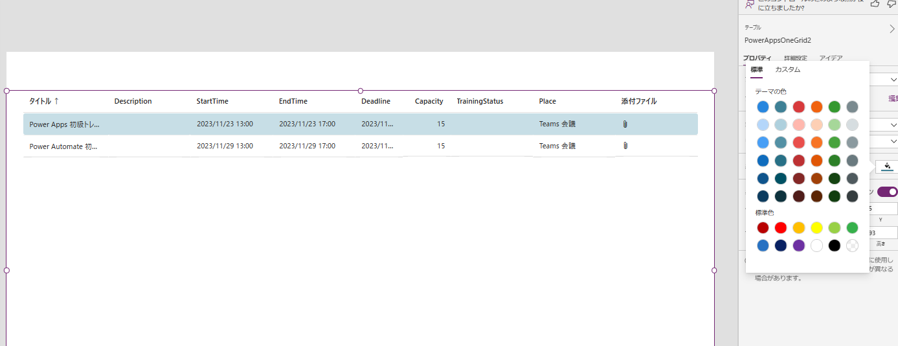Grab the top-center resize handle of table
The height and width of the screenshot is (346, 898).
tap(361, 91)
